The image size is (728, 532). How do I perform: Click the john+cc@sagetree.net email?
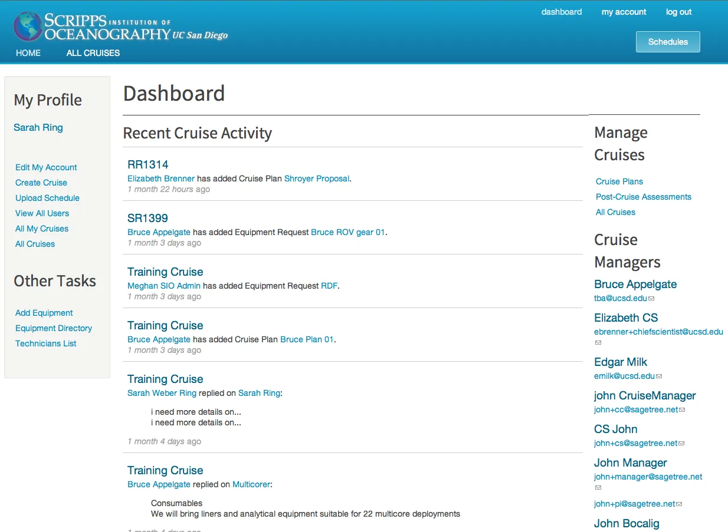coord(636,409)
